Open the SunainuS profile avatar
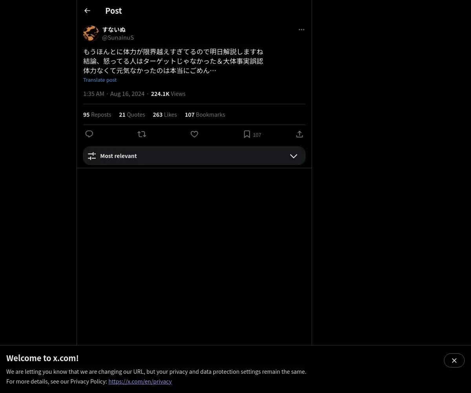The height and width of the screenshot is (393, 471). click(x=91, y=33)
